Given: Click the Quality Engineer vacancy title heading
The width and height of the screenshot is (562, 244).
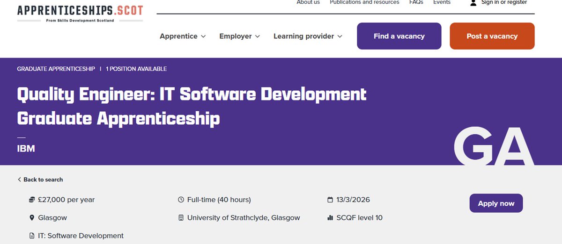Looking at the screenshot, I should tap(192, 107).
